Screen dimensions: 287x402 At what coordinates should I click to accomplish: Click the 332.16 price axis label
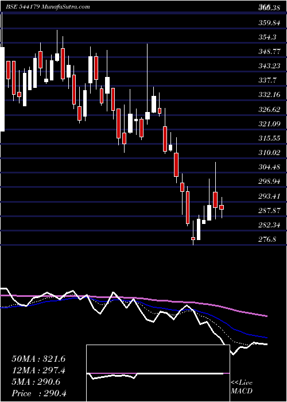(269, 95)
